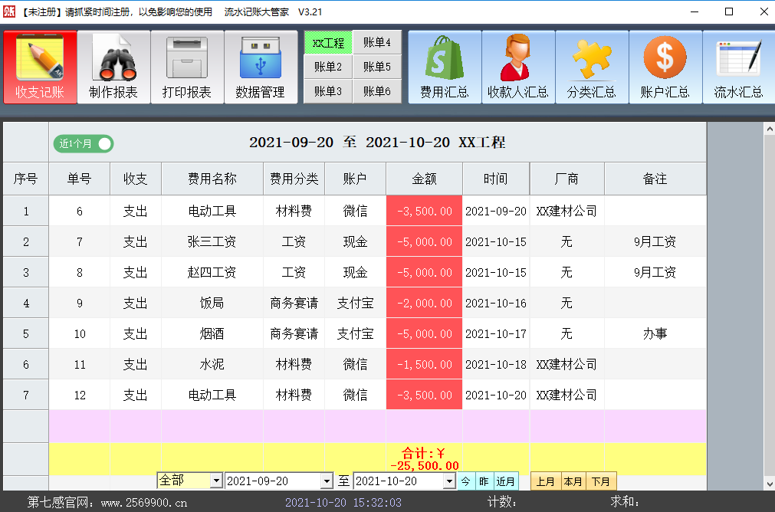Switch to the XX工程 tab
The image size is (775, 512).
[328, 43]
